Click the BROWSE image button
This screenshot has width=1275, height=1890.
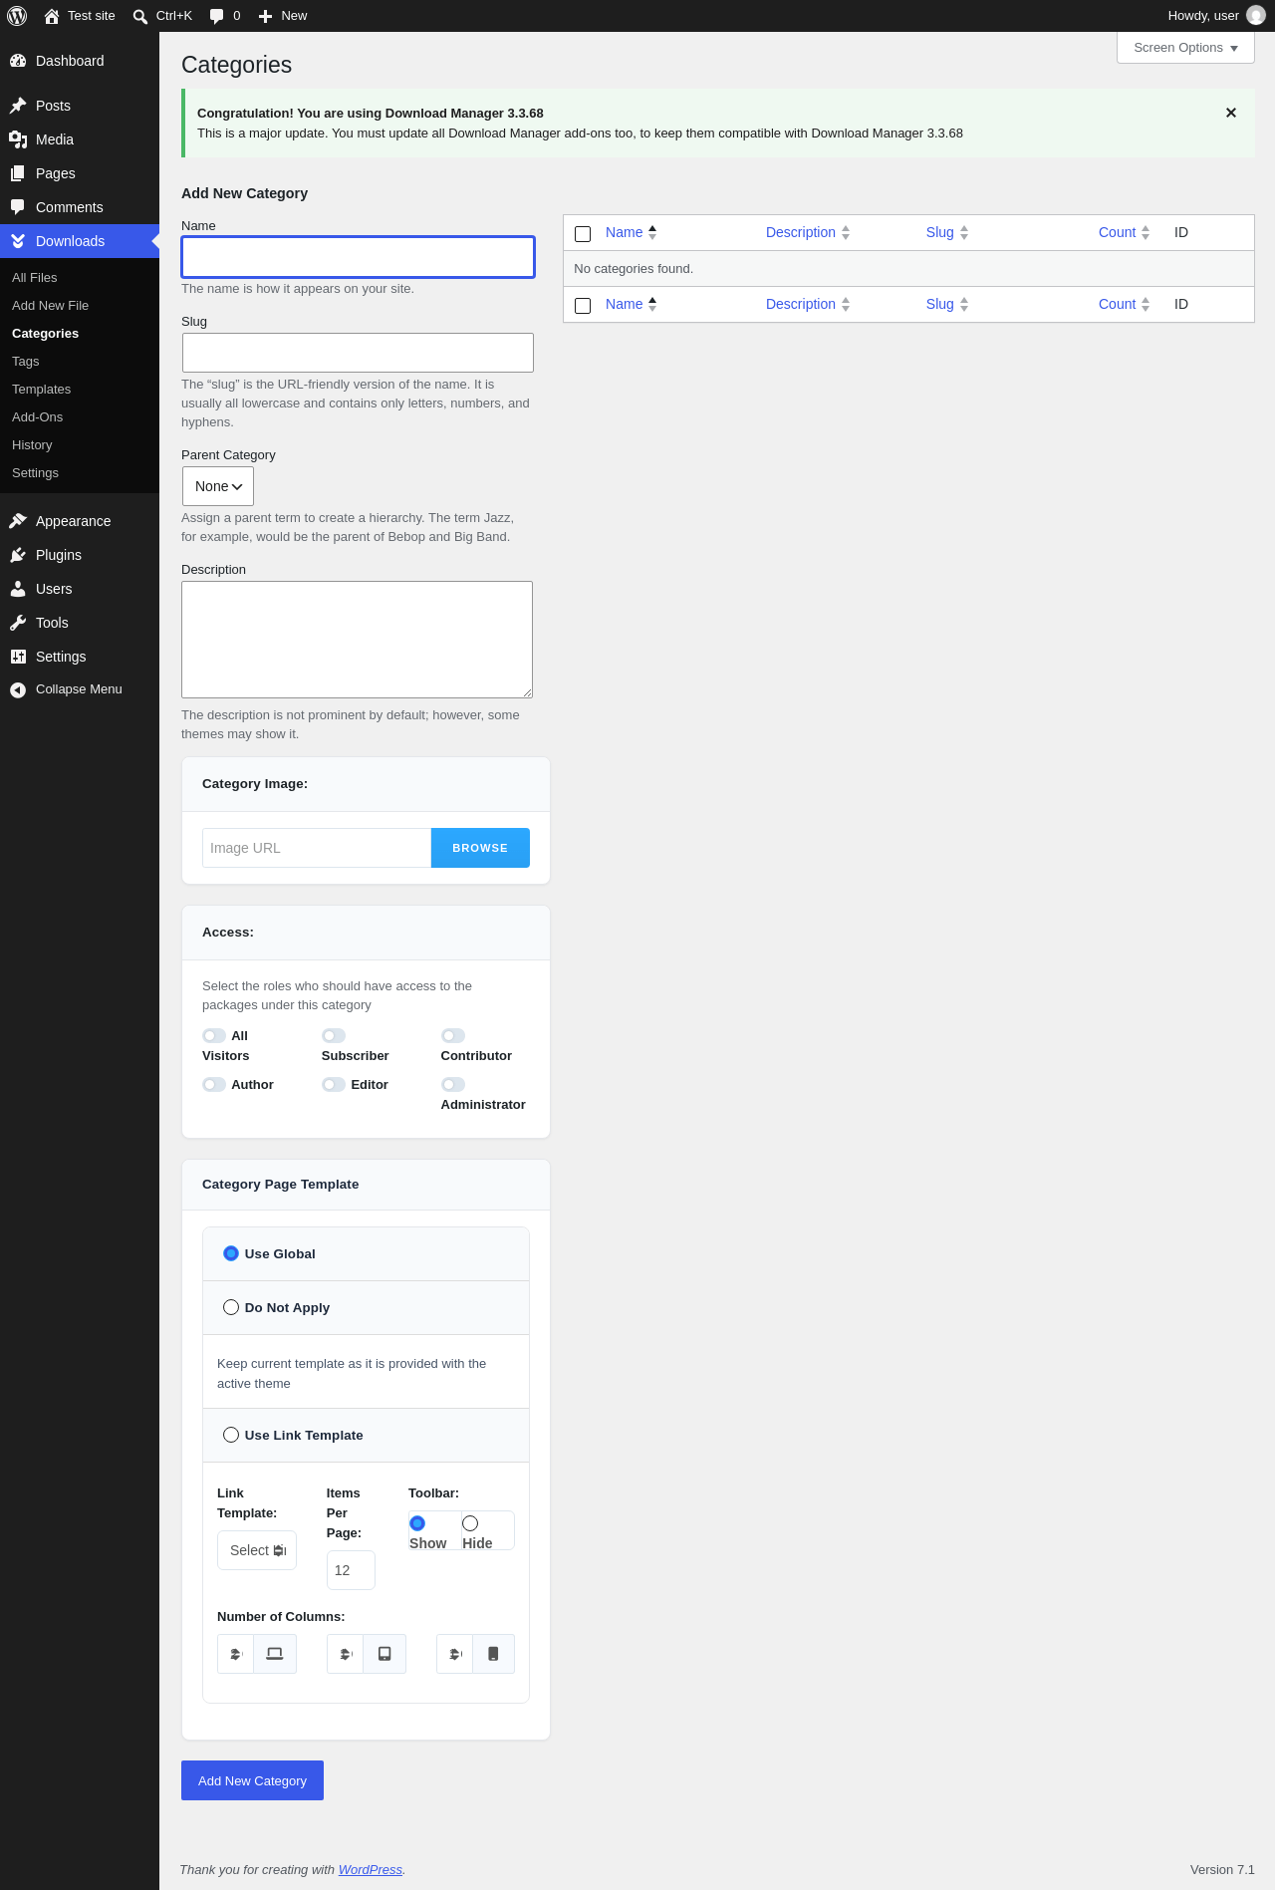pos(480,848)
